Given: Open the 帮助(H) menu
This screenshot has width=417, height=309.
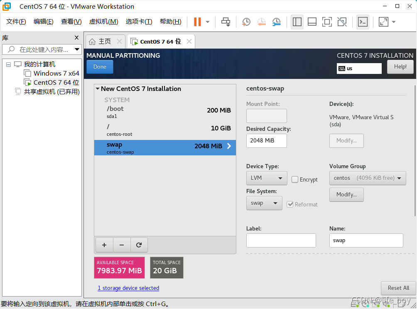Looking at the screenshot, I should click(x=170, y=22).
